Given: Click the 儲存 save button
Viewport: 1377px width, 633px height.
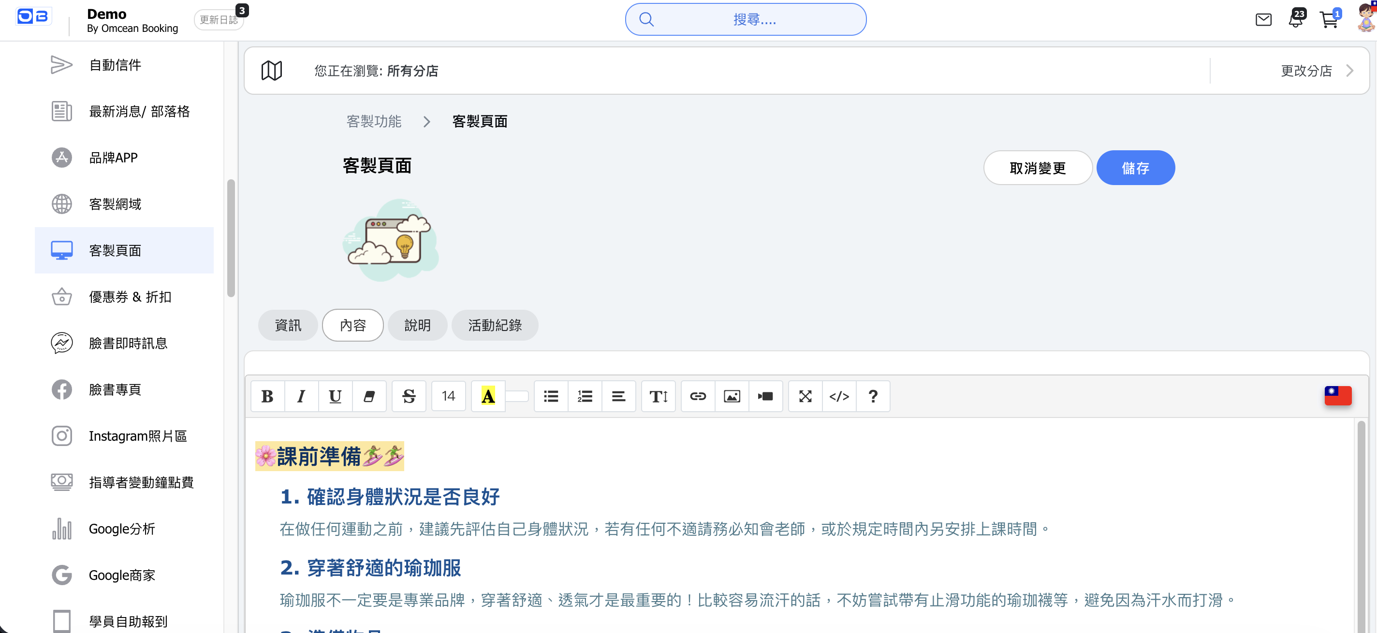Looking at the screenshot, I should pyautogui.click(x=1135, y=168).
